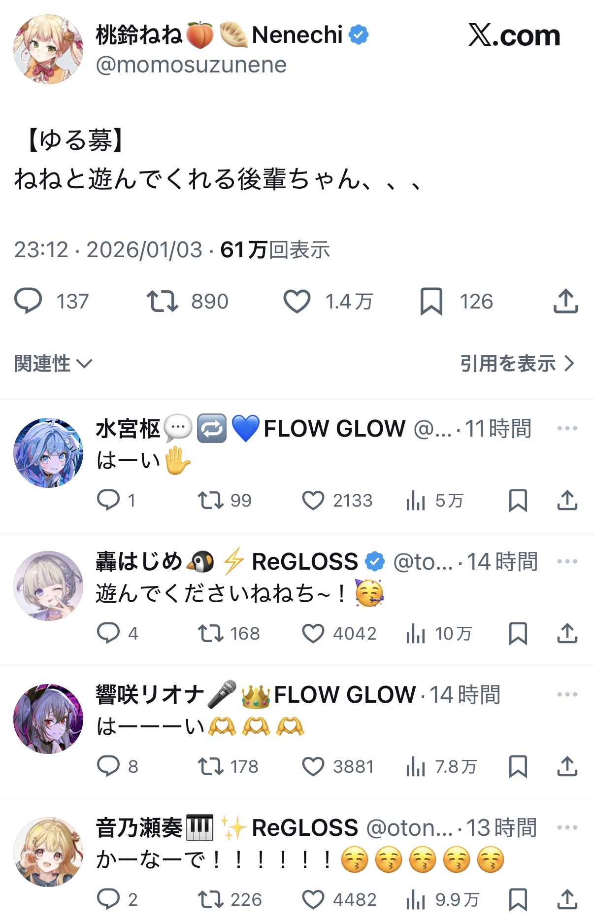Open @momosuzunene handle link

pos(191,65)
